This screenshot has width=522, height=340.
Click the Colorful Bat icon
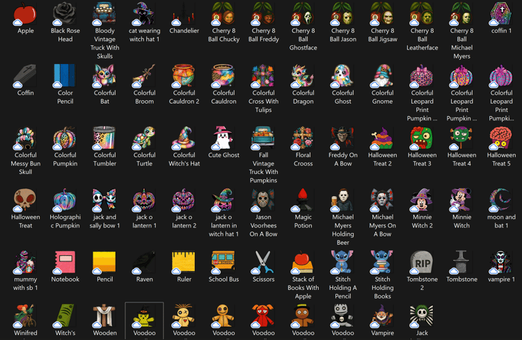pyautogui.click(x=104, y=76)
